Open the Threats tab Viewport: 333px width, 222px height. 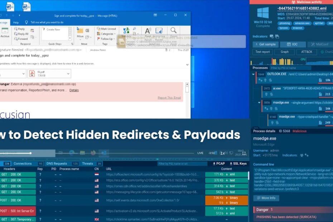coord(88,164)
